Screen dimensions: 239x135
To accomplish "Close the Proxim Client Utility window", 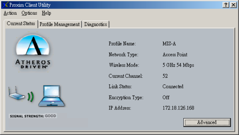I will [233, 5].
